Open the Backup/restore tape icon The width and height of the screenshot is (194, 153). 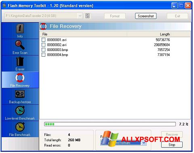(x=20, y=94)
